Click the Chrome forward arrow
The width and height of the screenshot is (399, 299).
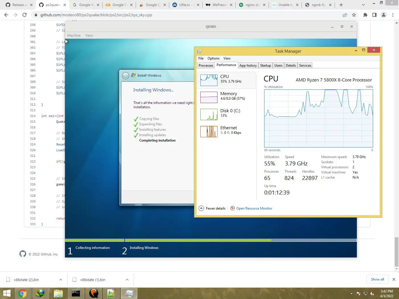(x=15, y=15)
